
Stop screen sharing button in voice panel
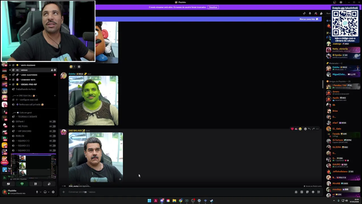(x=22, y=184)
